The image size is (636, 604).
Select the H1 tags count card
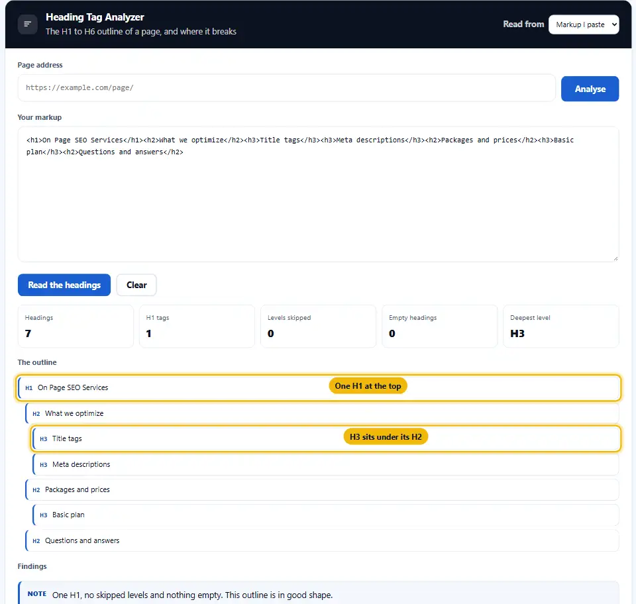tap(197, 327)
